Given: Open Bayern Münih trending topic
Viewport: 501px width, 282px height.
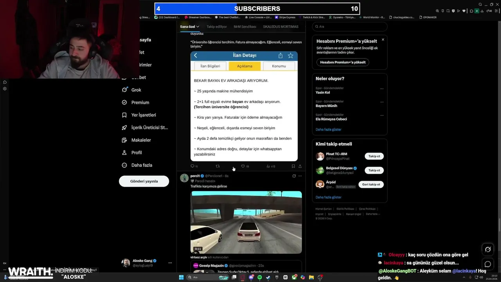Looking at the screenshot, I should [x=326, y=106].
